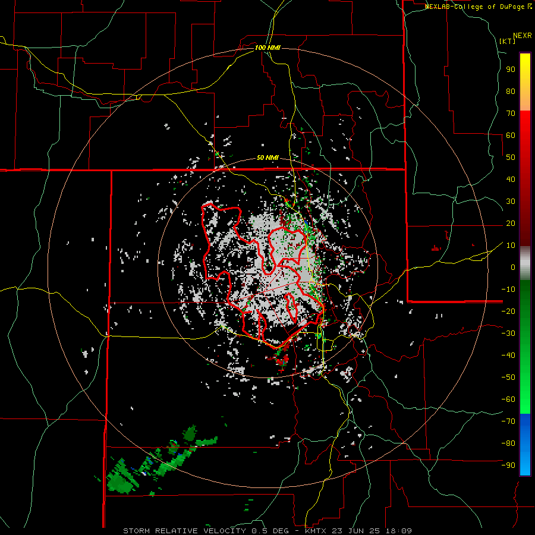Click the 50 NMI range ring label
This screenshot has width=535, height=535.
267,158
